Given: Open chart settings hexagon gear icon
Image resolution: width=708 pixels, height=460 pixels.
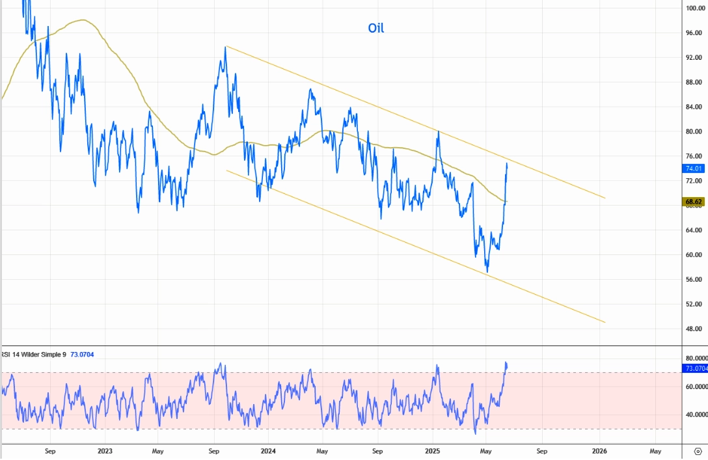Looking at the screenshot, I should point(698,451).
